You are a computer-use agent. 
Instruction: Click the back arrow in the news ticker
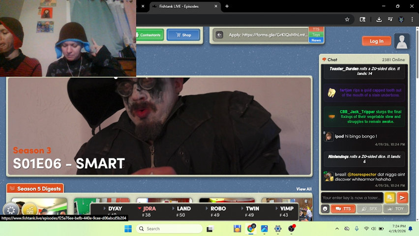[219, 35]
